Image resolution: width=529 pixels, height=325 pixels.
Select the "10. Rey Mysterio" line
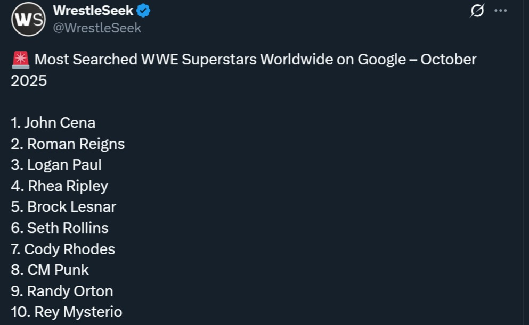tap(67, 312)
